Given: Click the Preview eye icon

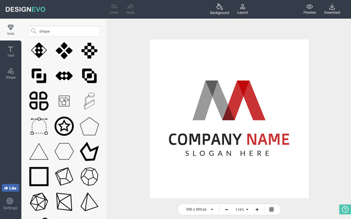Looking at the screenshot, I should coord(309,7).
